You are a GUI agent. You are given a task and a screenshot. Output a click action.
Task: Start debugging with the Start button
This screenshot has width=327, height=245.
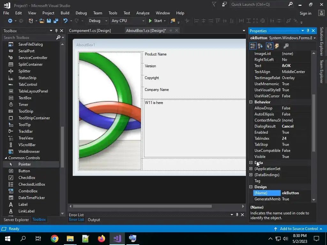[155, 21]
